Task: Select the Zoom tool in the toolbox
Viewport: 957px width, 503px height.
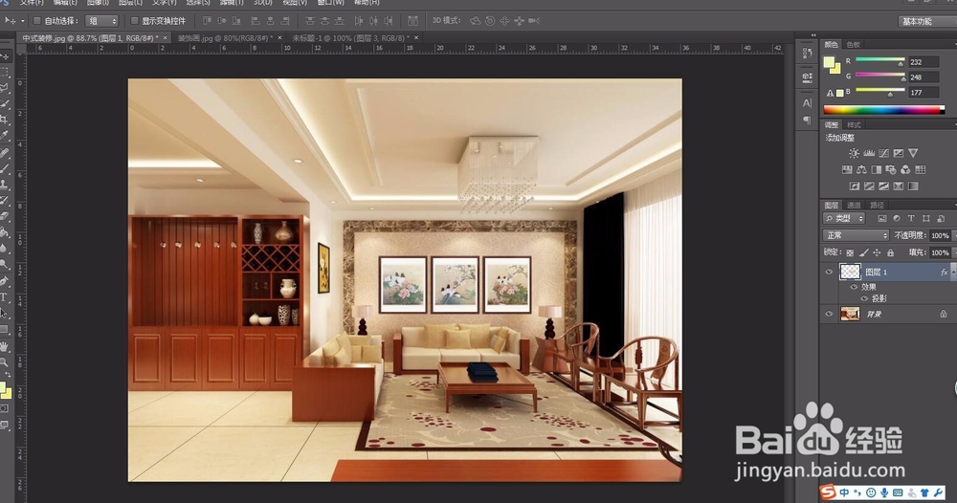Action: tap(4, 362)
